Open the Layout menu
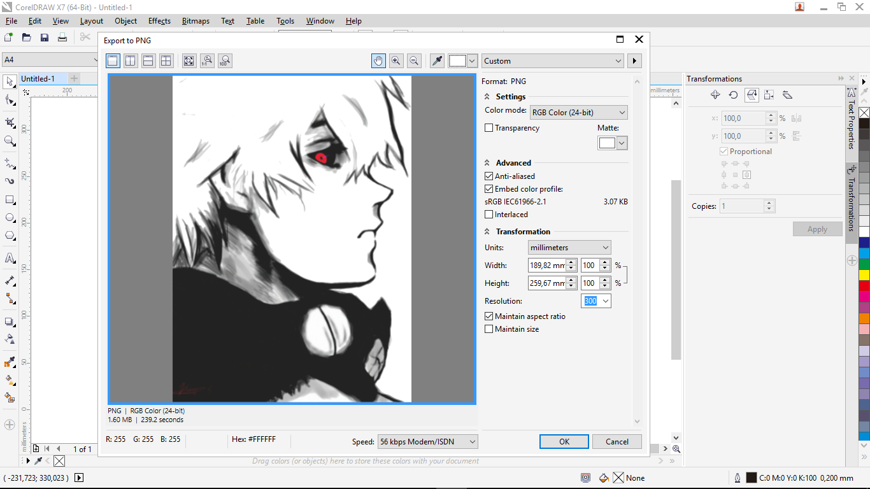 (91, 21)
